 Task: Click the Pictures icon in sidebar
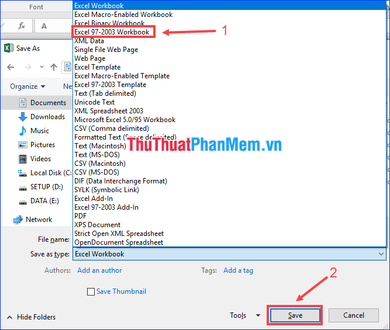click(x=23, y=145)
